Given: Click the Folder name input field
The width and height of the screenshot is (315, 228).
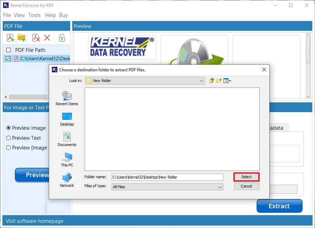Looking at the screenshot, I should tap(167, 177).
